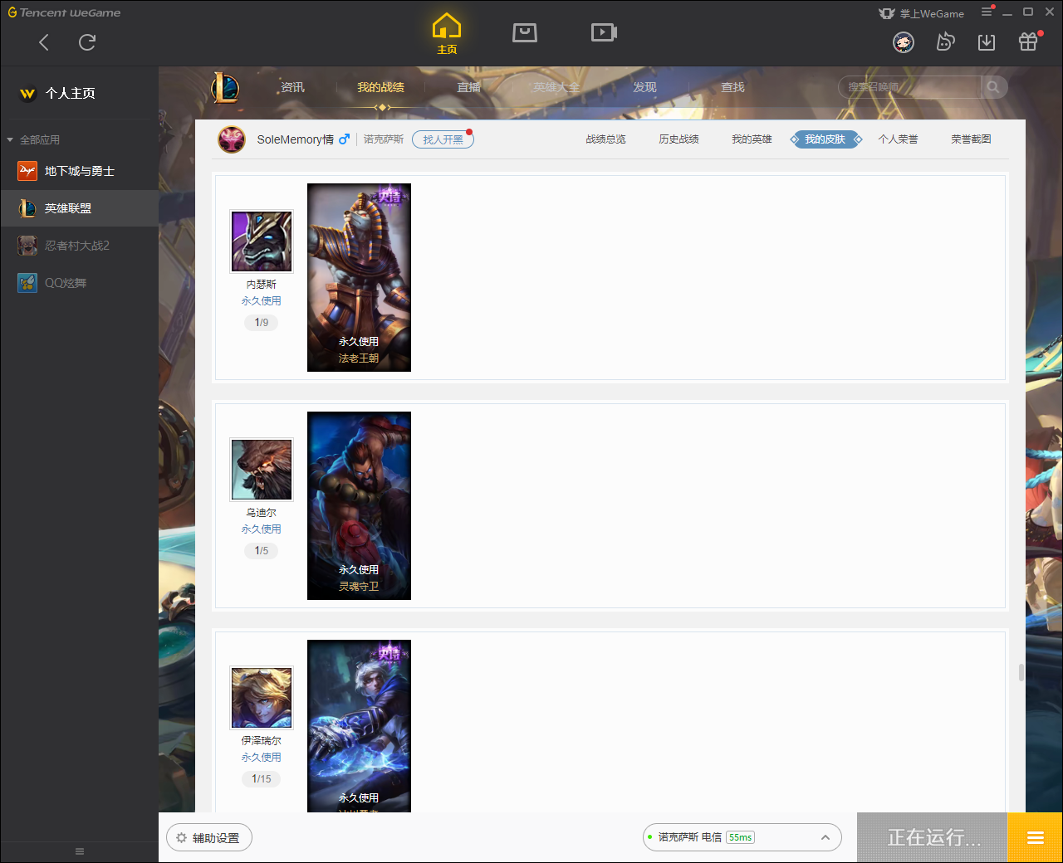The width and height of the screenshot is (1063, 863).
Task: Focus the 搜索召唤师 search field
Action: [x=910, y=87]
